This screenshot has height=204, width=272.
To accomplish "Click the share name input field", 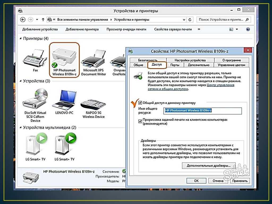I will tap(202, 111).
